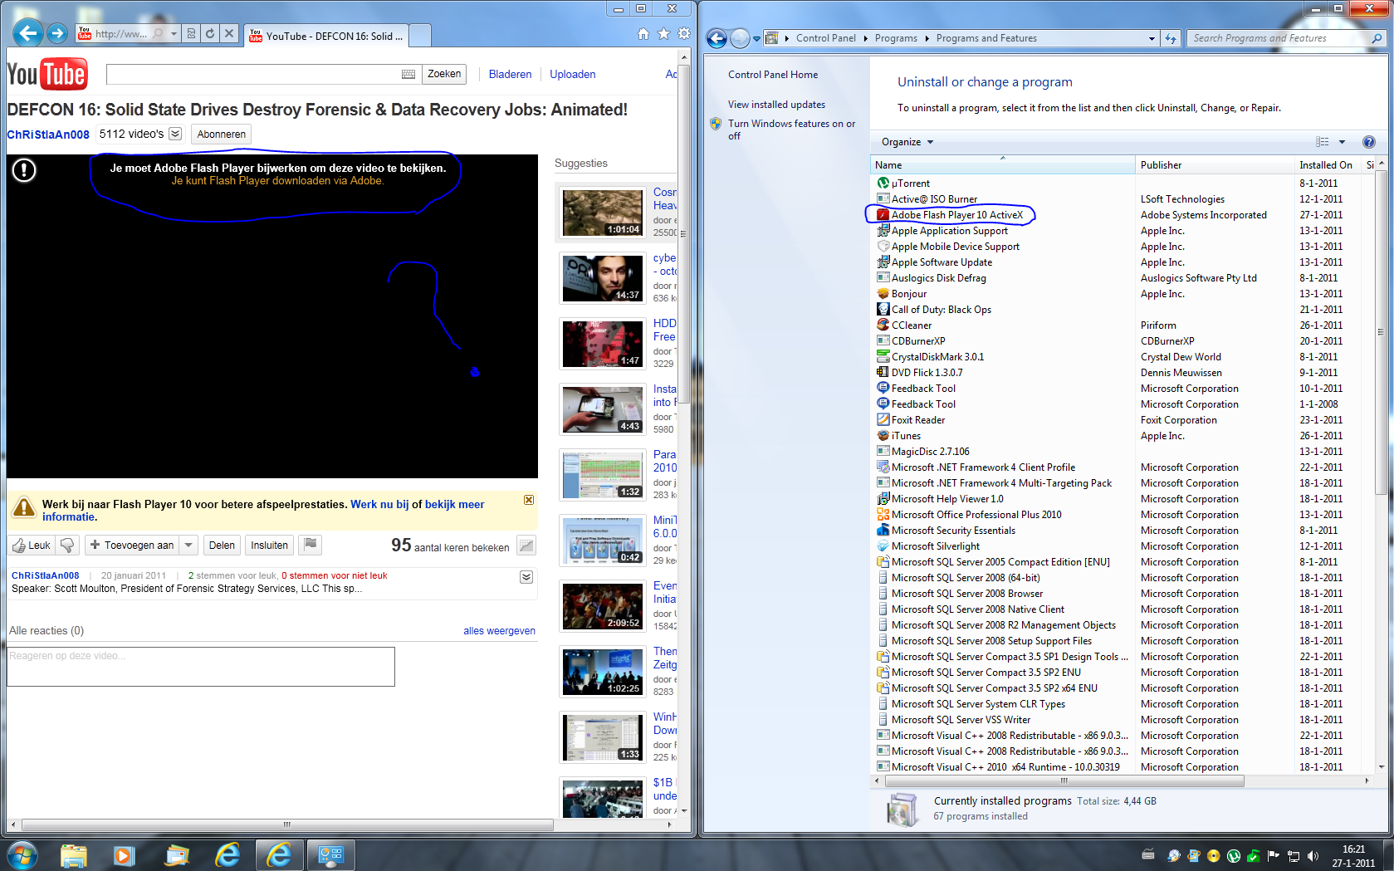This screenshot has height=871, width=1394.
Task: Expand the 5112 video's dropdown
Action: 175,134
